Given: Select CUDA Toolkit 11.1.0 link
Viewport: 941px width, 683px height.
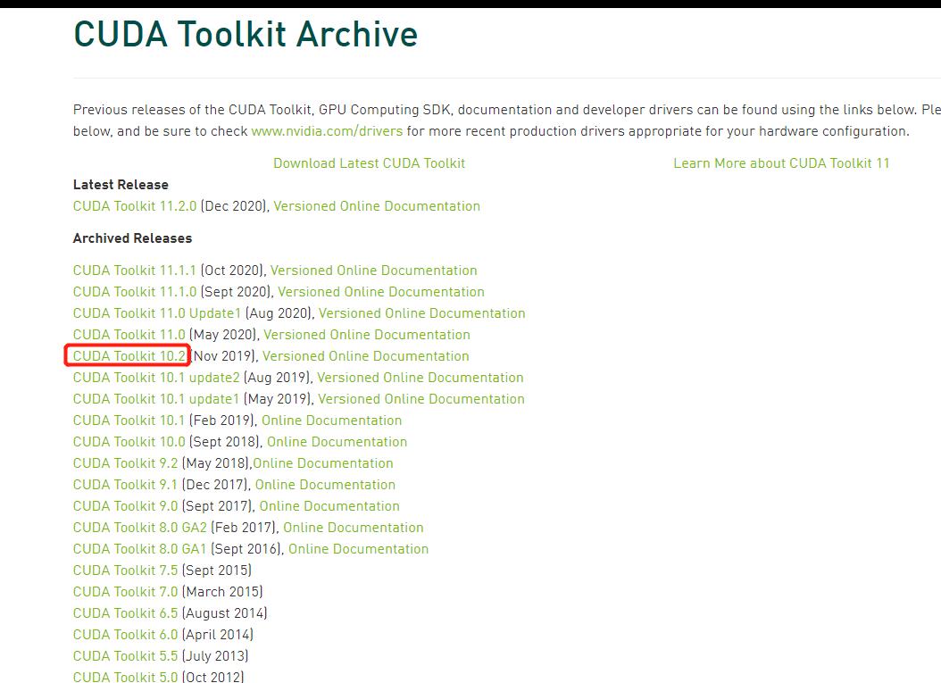Looking at the screenshot, I should 135,292.
